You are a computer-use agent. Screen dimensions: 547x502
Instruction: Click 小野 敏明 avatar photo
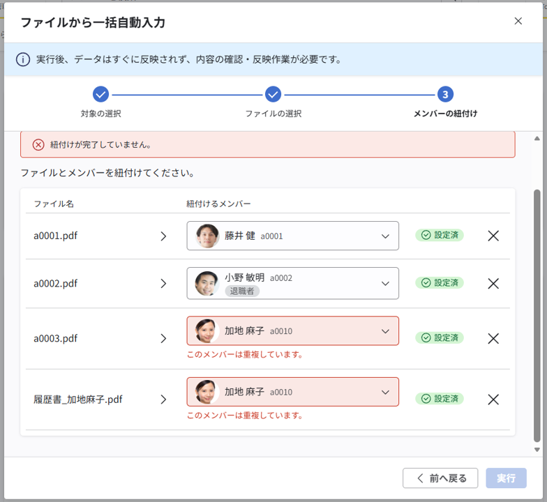[207, 283]
